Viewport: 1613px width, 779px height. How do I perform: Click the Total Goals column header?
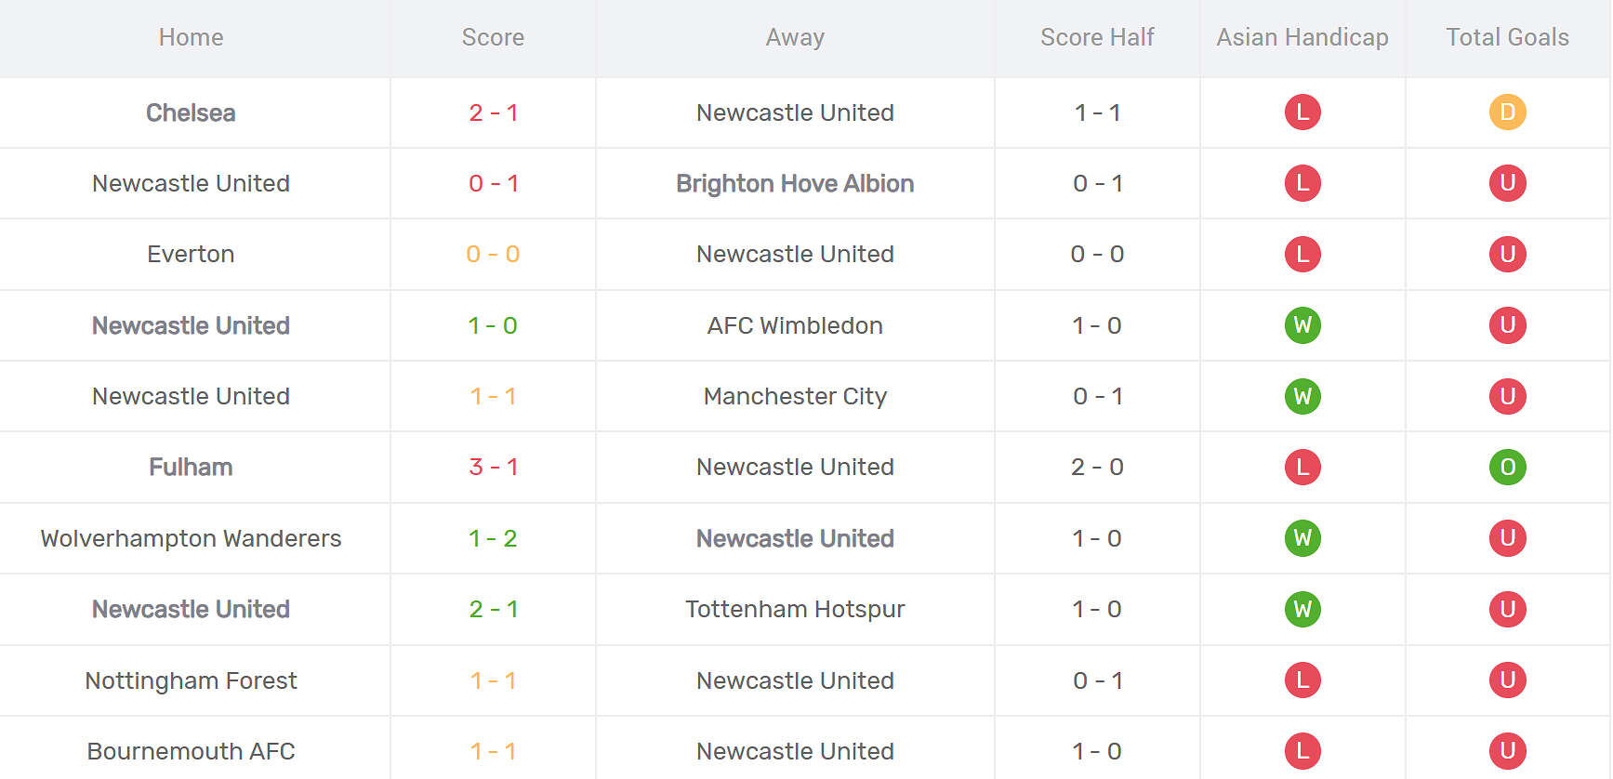(x=1507, y=37)
